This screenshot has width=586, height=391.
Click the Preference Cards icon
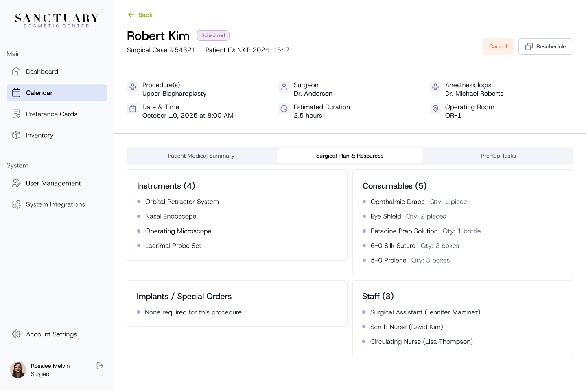(x=16, y=114)
